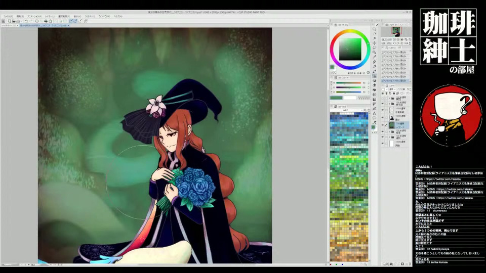The height and width of the screenshot is (273, 486).
Task: Expand the last folder above paper layer
Action: [x=390, y=137]
